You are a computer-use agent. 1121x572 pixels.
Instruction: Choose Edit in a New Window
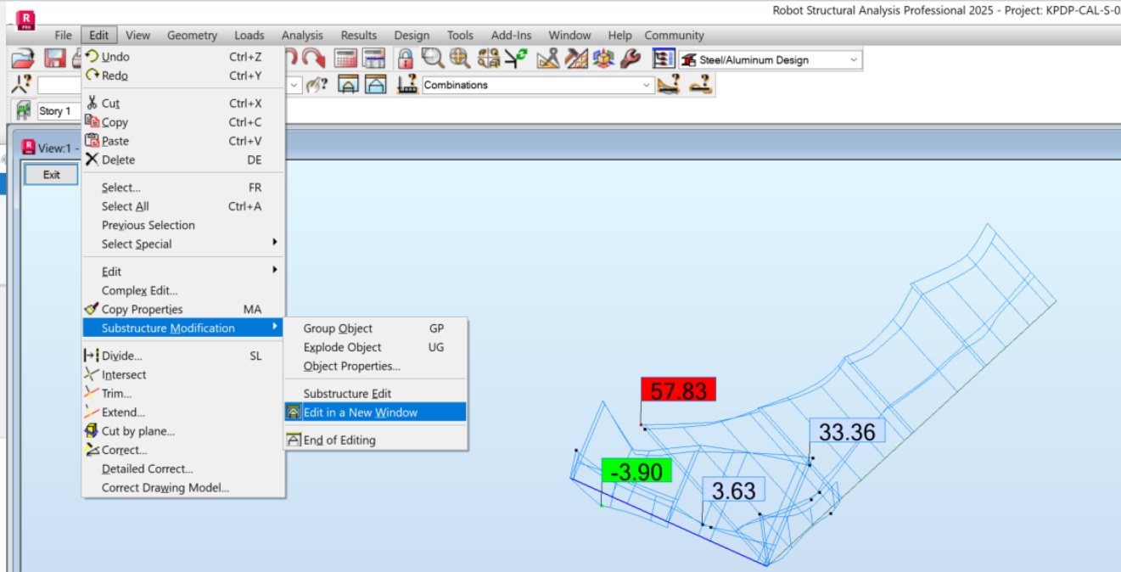pos(362,412)
